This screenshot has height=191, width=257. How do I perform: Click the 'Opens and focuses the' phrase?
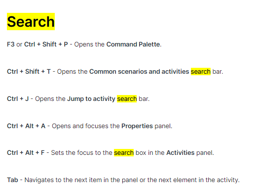point(86,126)
